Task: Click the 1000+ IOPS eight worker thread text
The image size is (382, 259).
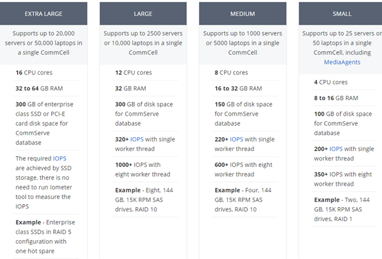Action: [143, 169]
